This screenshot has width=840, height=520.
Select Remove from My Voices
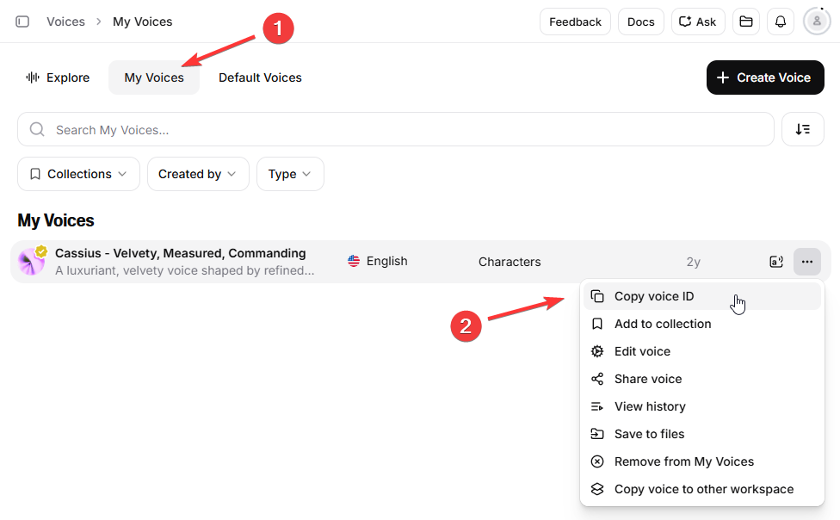(x=683, y=461)
